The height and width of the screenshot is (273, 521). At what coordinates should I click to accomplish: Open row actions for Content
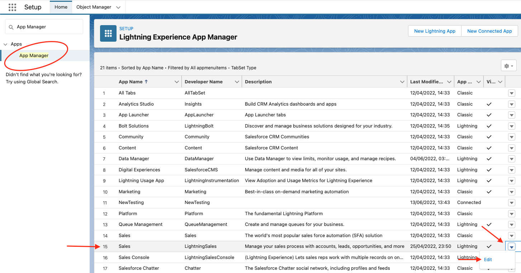point(512,148)
